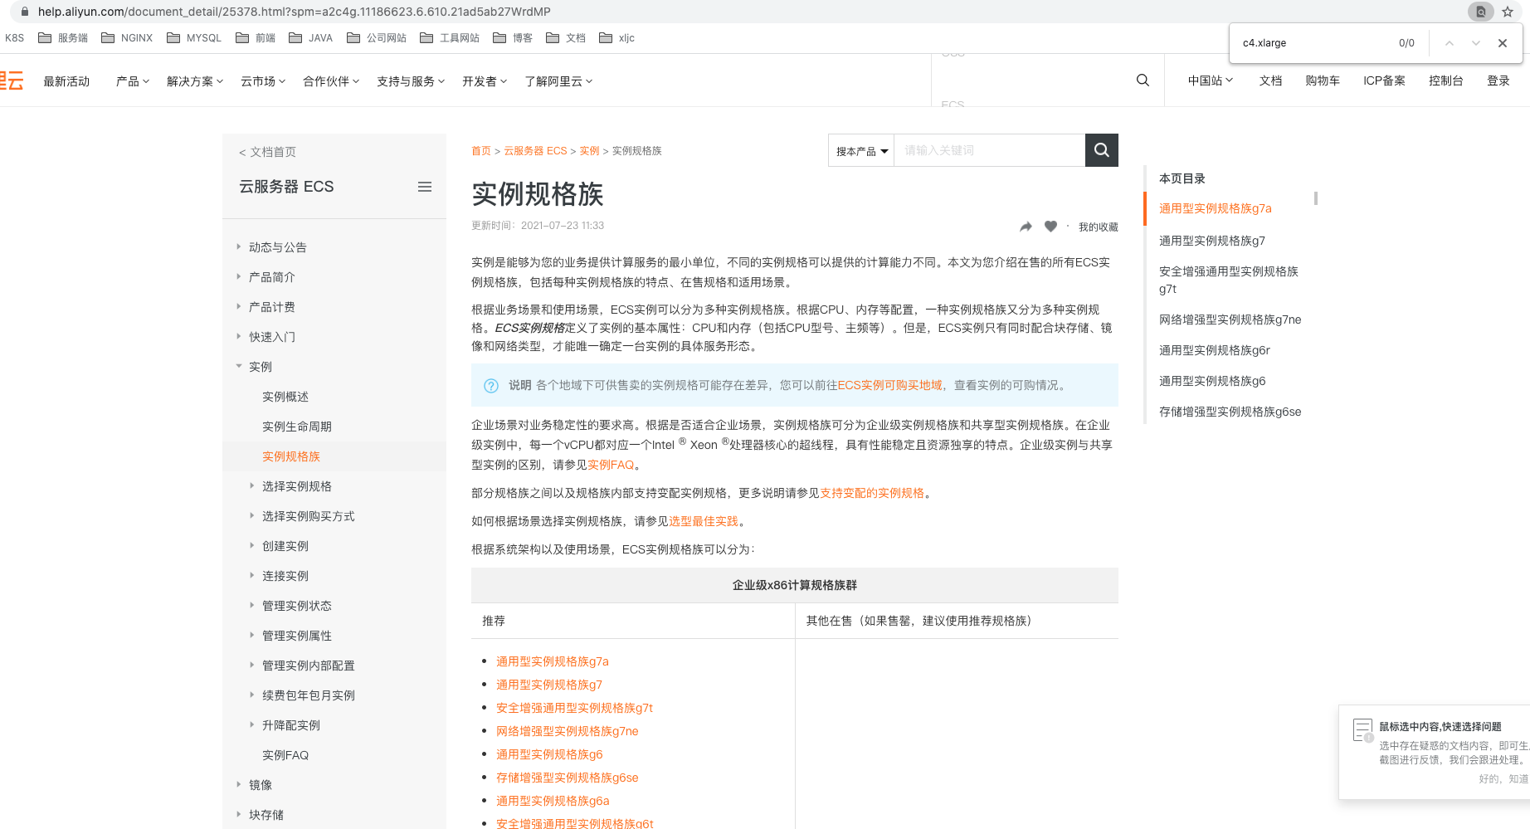Click the keyword search input field
Viewport: 1530px width, 829px height.
(989, 150)
